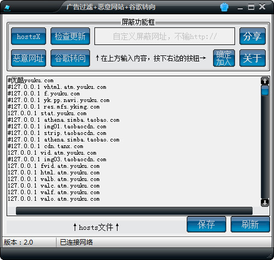
Task: Click the horizontal scrollbar of hosts list
Action: coord(134,211)
